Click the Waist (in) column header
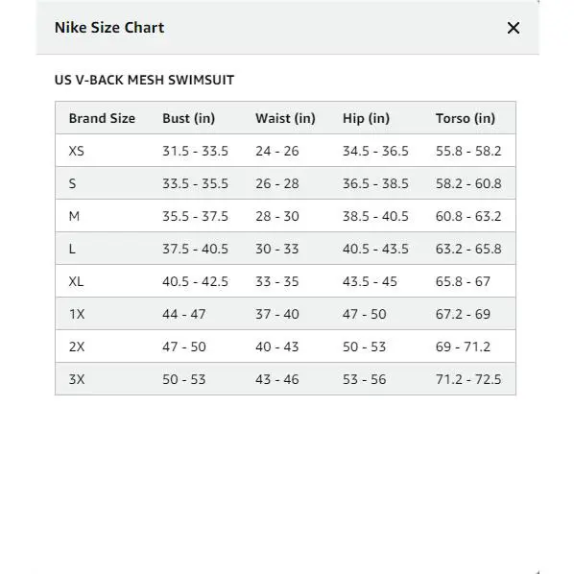 (x=285, y=118)
